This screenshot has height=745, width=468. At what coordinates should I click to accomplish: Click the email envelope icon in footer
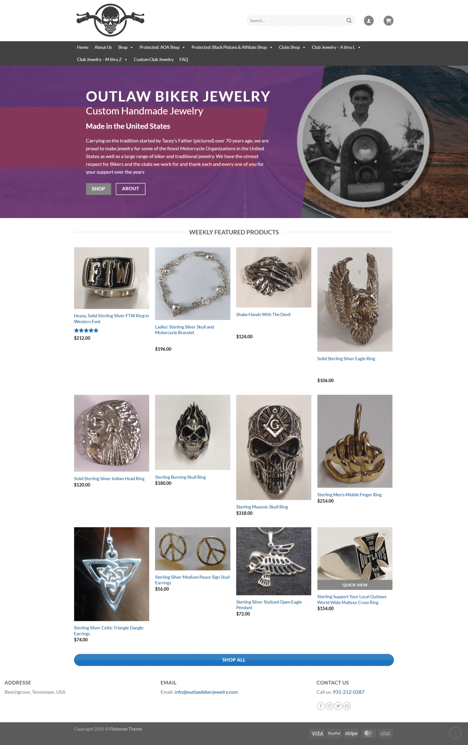(347, 706)
